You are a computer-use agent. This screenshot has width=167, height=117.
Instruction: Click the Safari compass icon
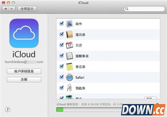(69, 77)
